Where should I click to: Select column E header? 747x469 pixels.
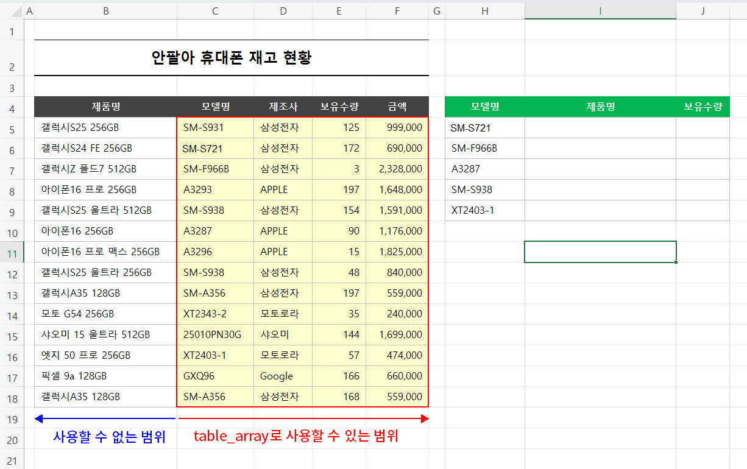[339, 11]
